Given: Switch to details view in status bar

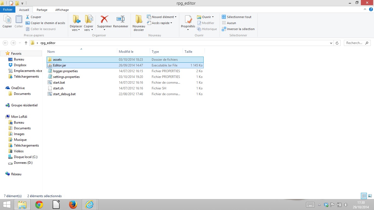Looking at the screenshot, I should pos(364,196).
